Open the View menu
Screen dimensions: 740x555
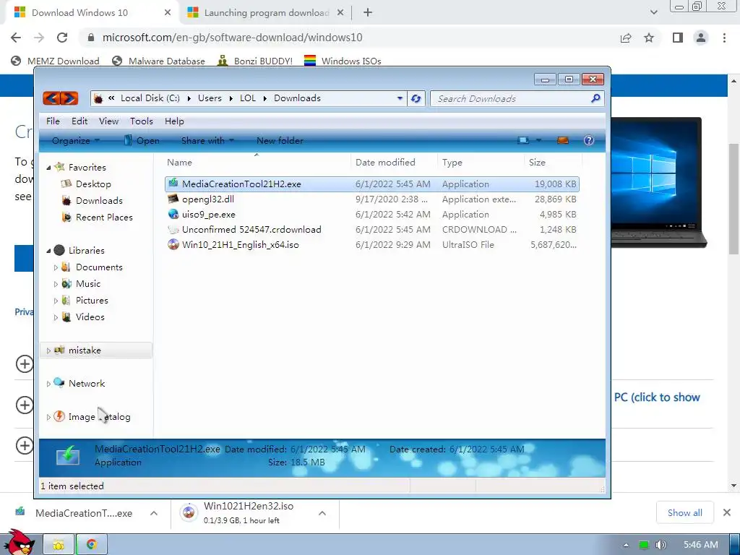click(x=108, y=121)
